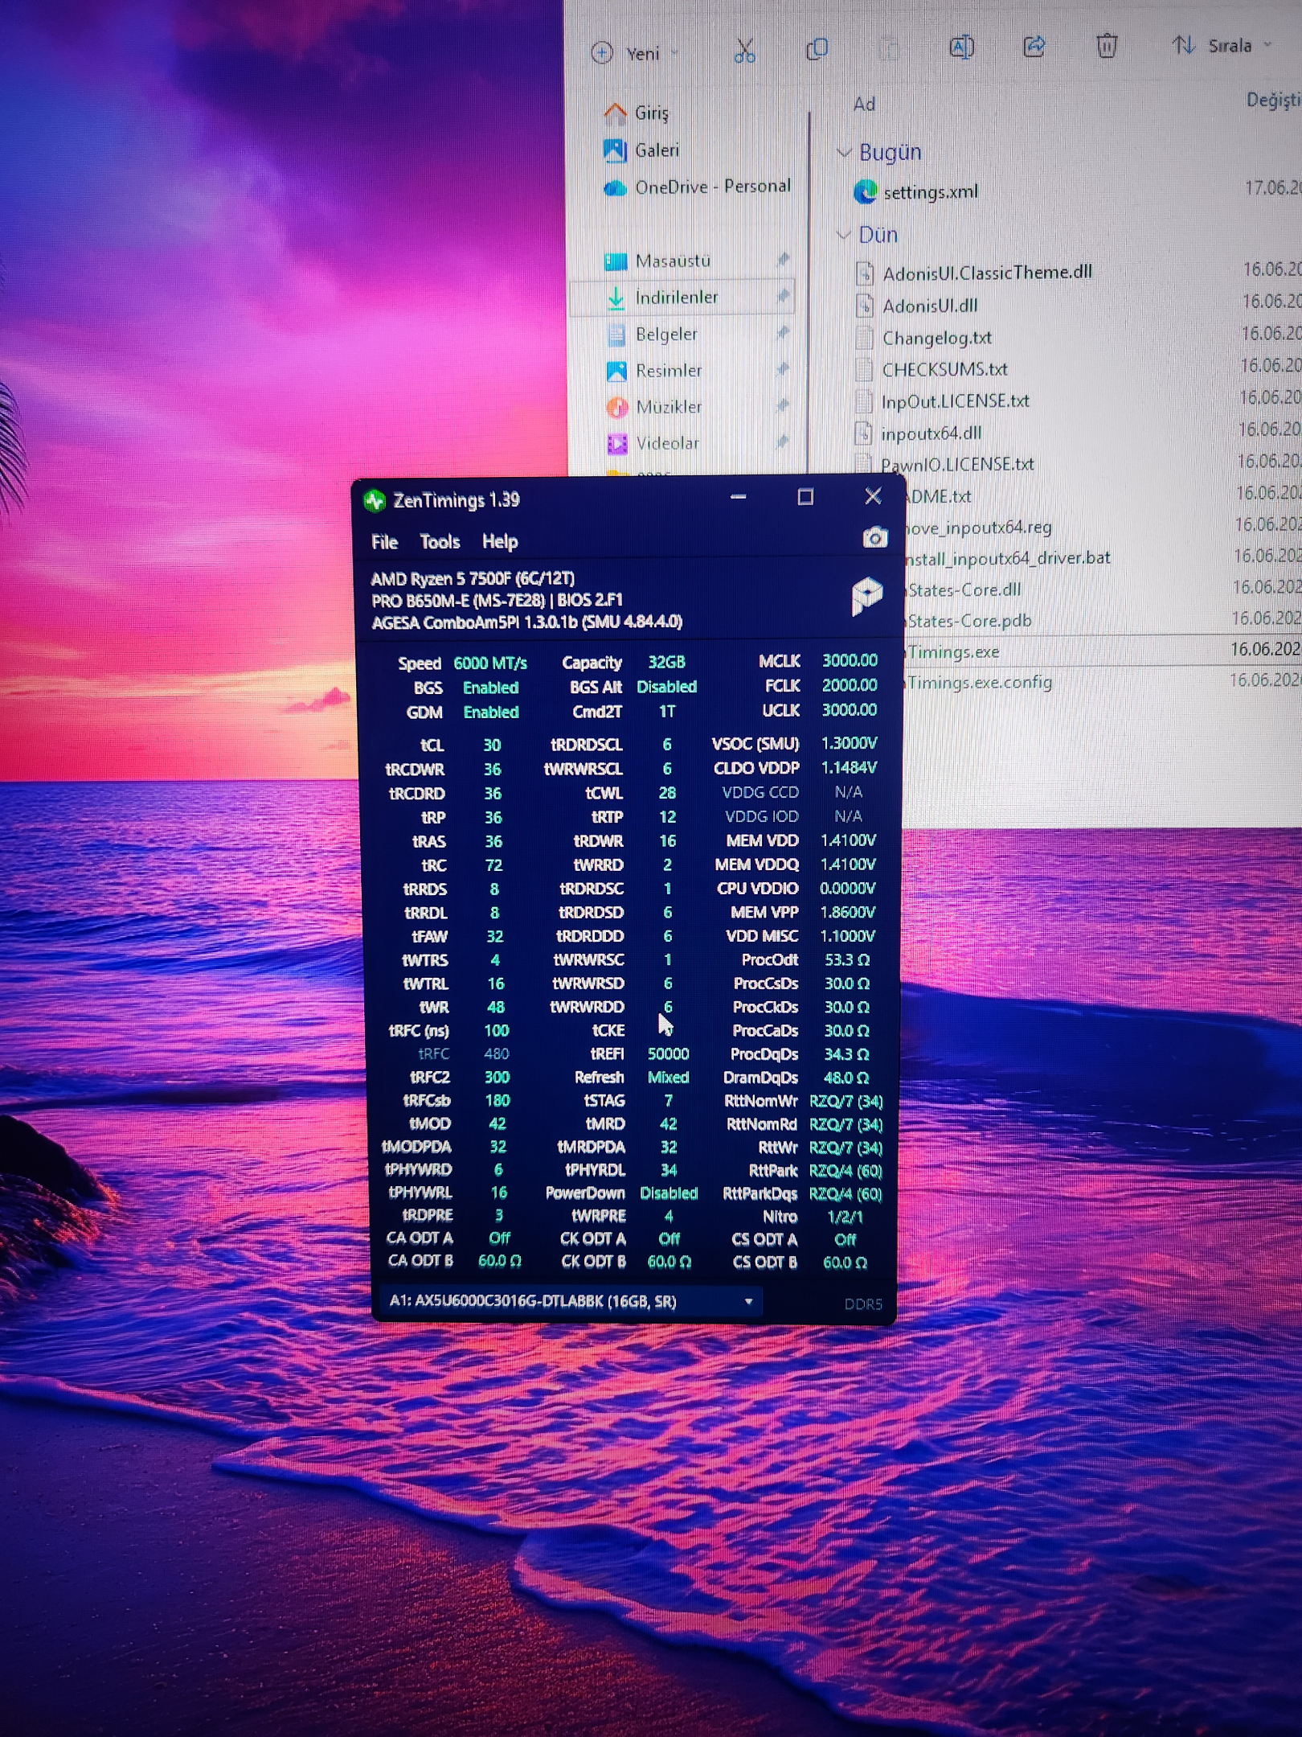
Task: Sort files by the Ad column header
Action: pyautogui.click(x=865, y=104)
